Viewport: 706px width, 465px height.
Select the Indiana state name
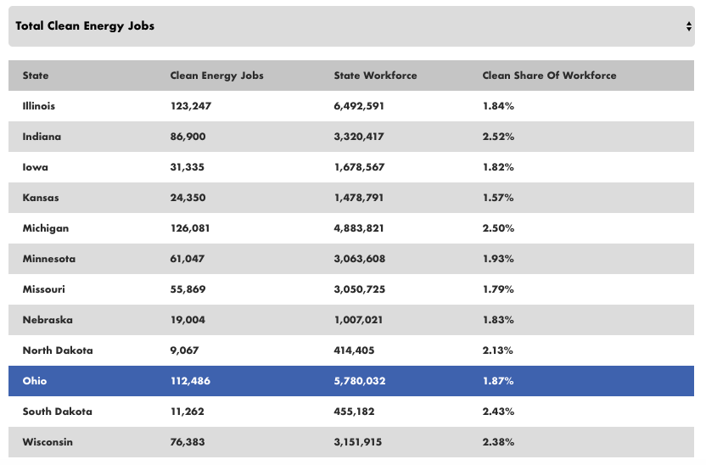(x=42, y=137)
